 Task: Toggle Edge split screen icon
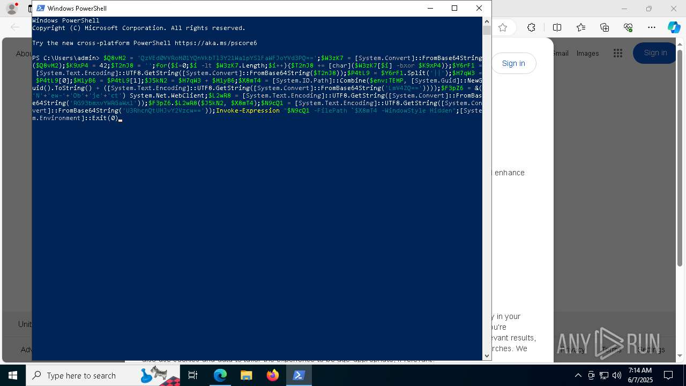coord(557,27)
